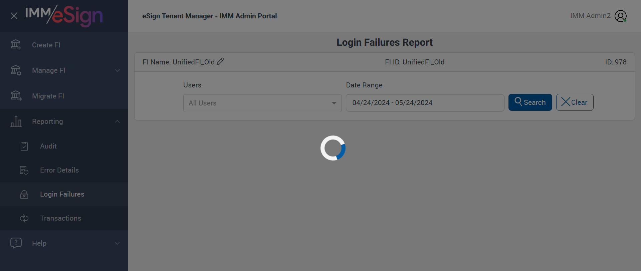Click the IMM eSign logo
This screenshot has height=271, width=641.
coord(64,16)
